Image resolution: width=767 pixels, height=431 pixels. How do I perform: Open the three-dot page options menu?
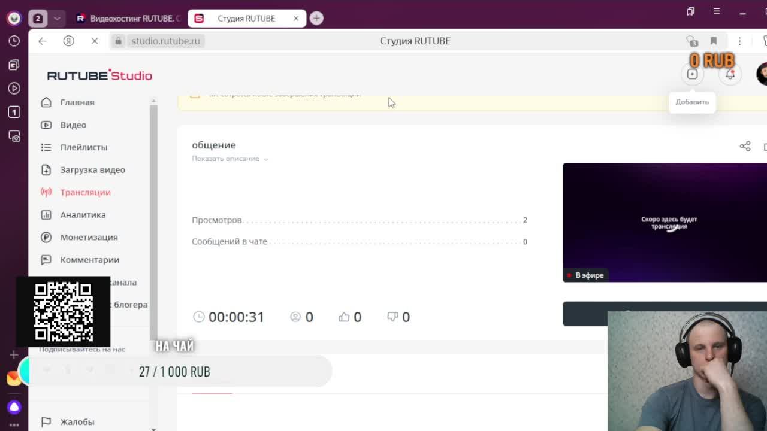pyautogui.click(x=739, y=41)
